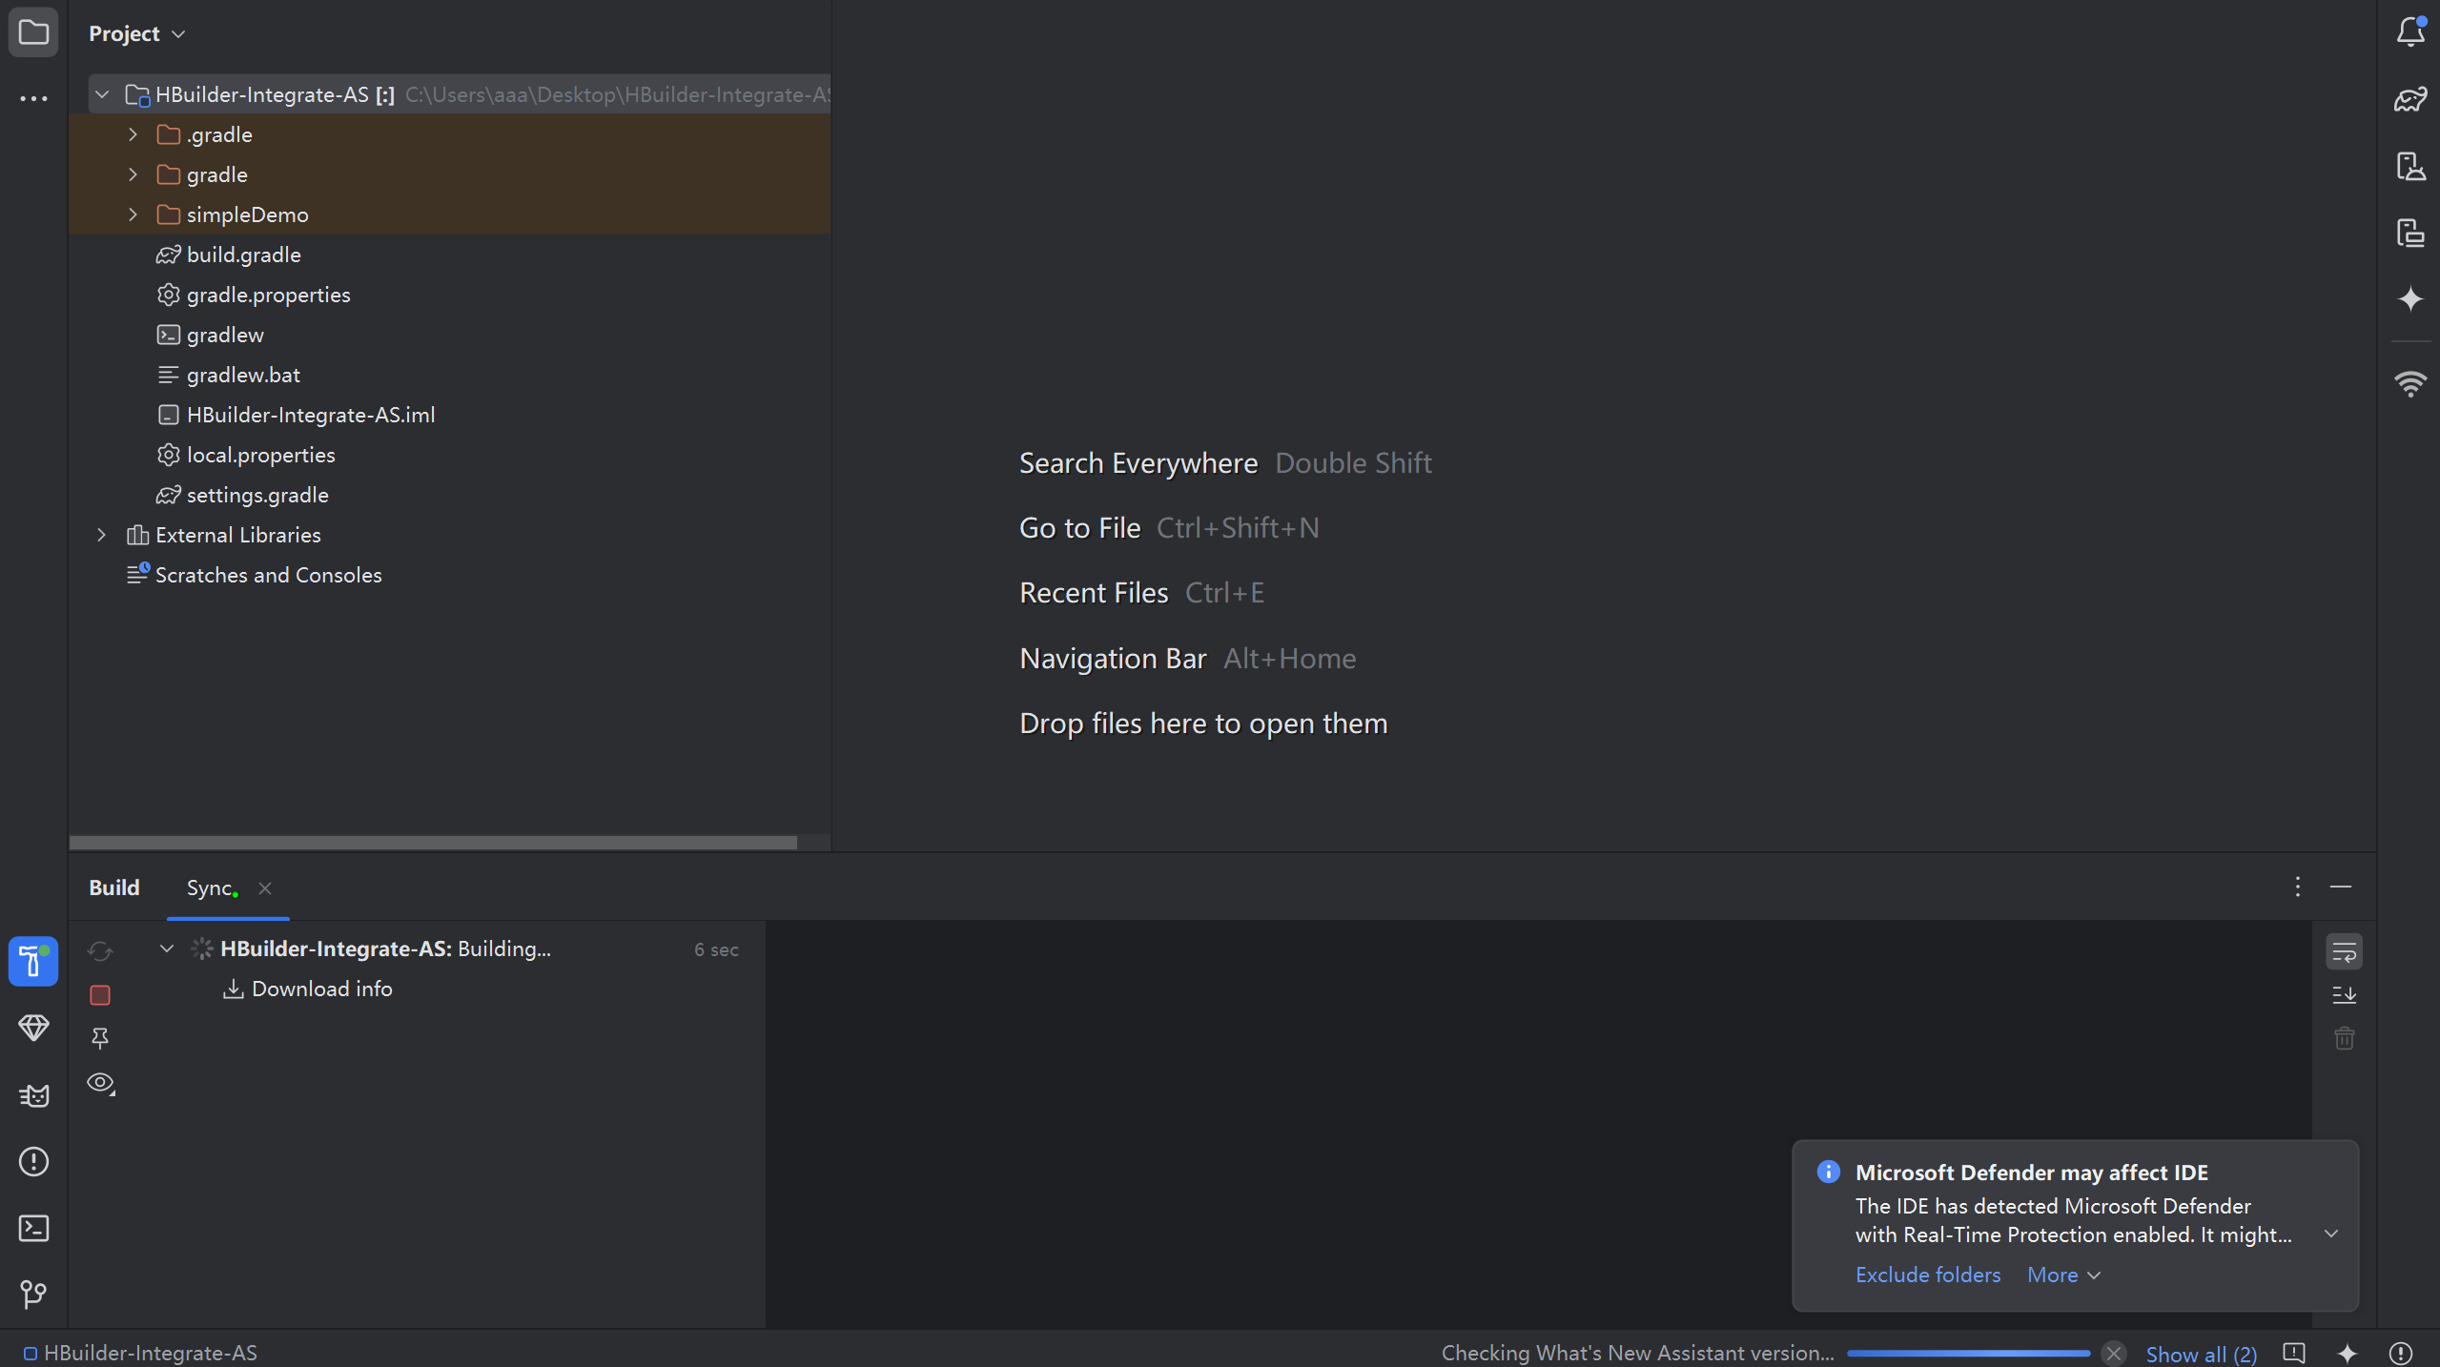Toggle the eye view options button

[x=100, y=1083]
